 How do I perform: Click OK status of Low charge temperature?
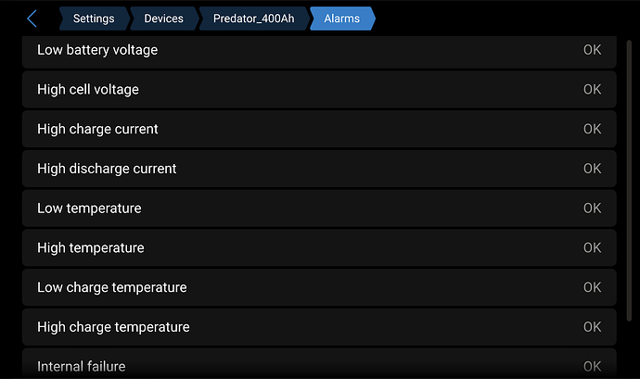(x=592, y=287)
